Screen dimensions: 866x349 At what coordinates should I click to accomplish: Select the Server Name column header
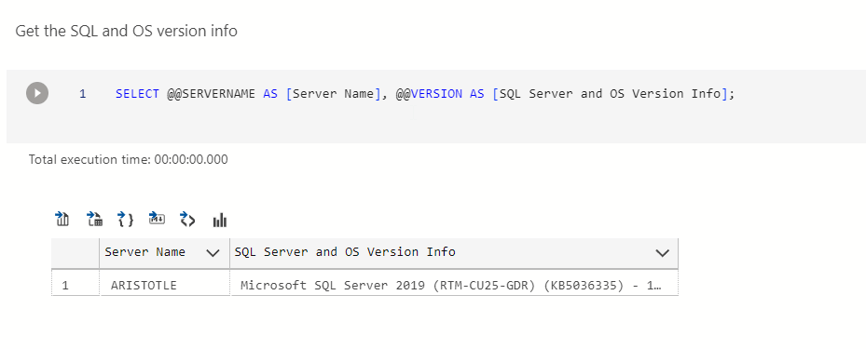point(165,253)
